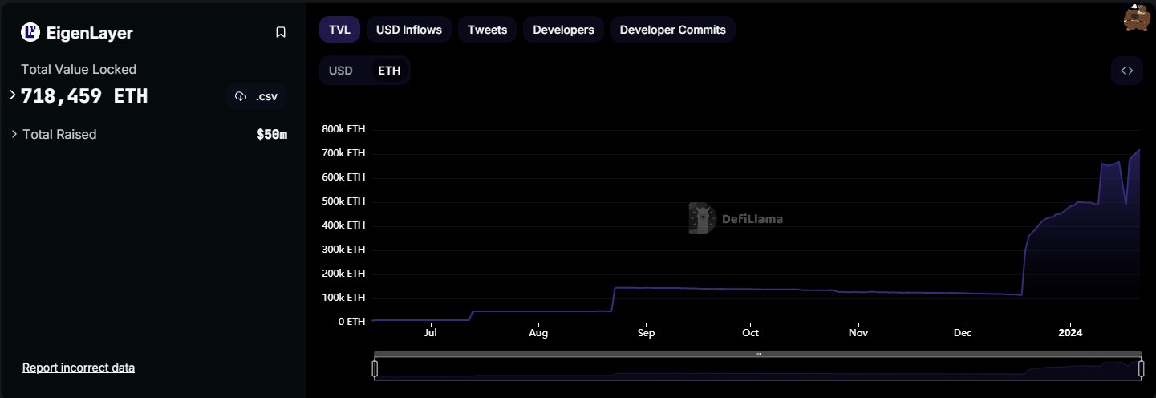Click the left handle of range slider

(375, 368)
